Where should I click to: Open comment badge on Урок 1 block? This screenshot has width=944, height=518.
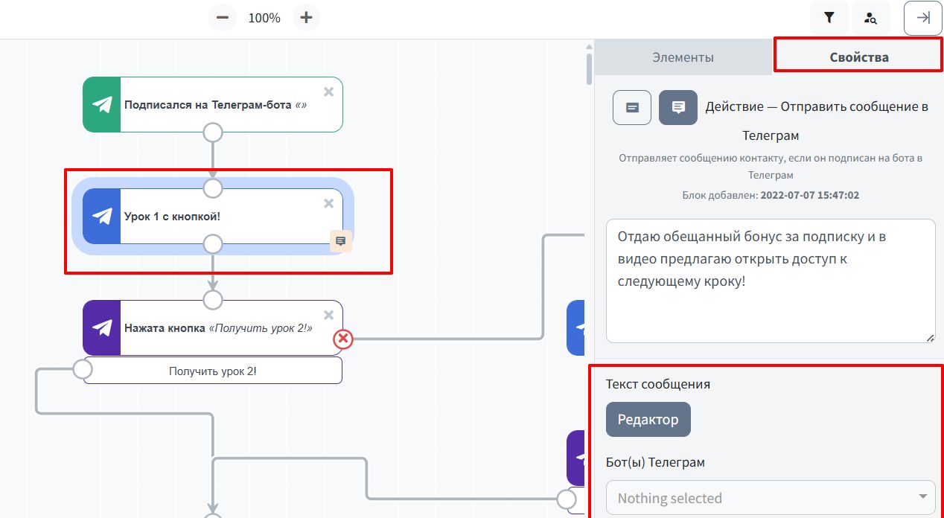coord(341,241)
